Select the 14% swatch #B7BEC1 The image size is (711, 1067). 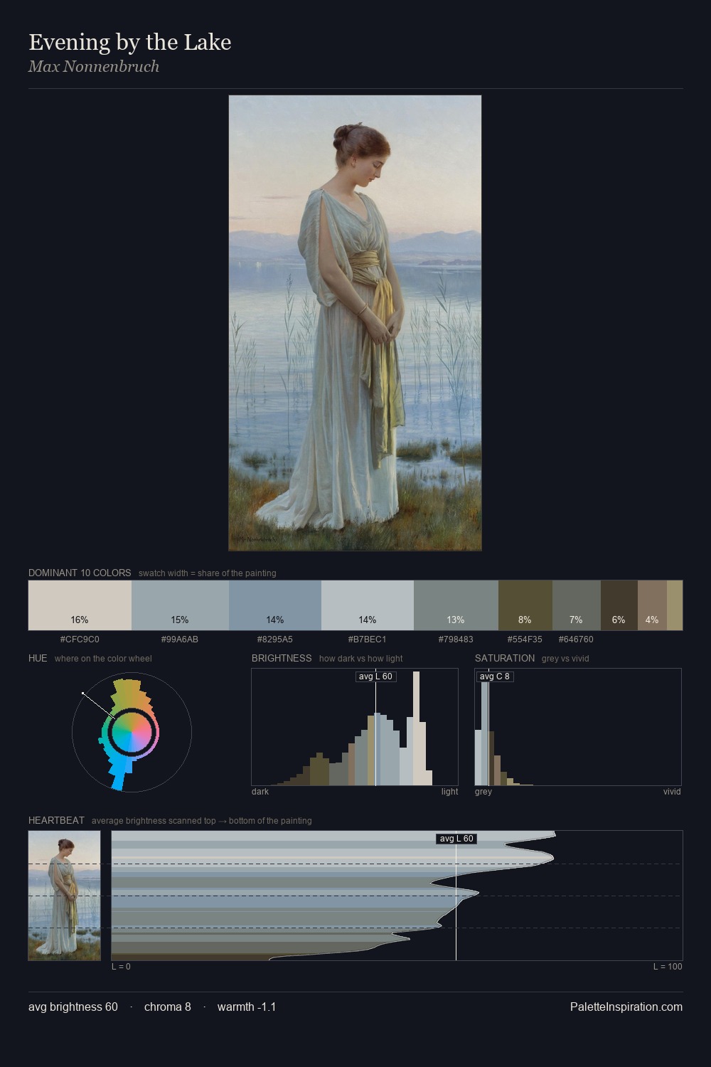point(368,605)
